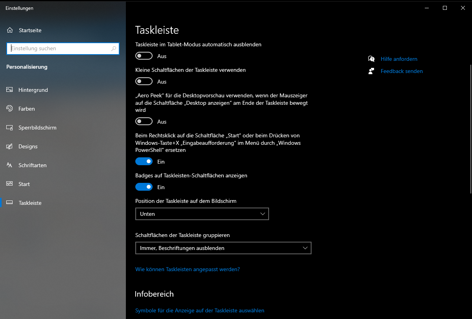Click magnifier icon in Einstellung suchen box
472x319 pixels.
pos(114,49)
